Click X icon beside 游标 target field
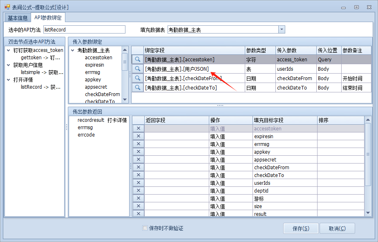The height and width of the screenshot is (242, 378). point(139,199)
